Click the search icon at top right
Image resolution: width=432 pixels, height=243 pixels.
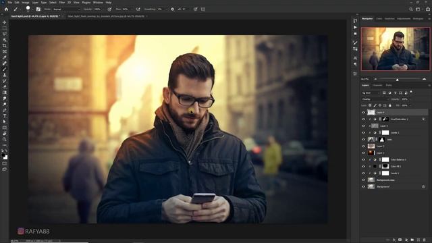[x=411, y=9]
